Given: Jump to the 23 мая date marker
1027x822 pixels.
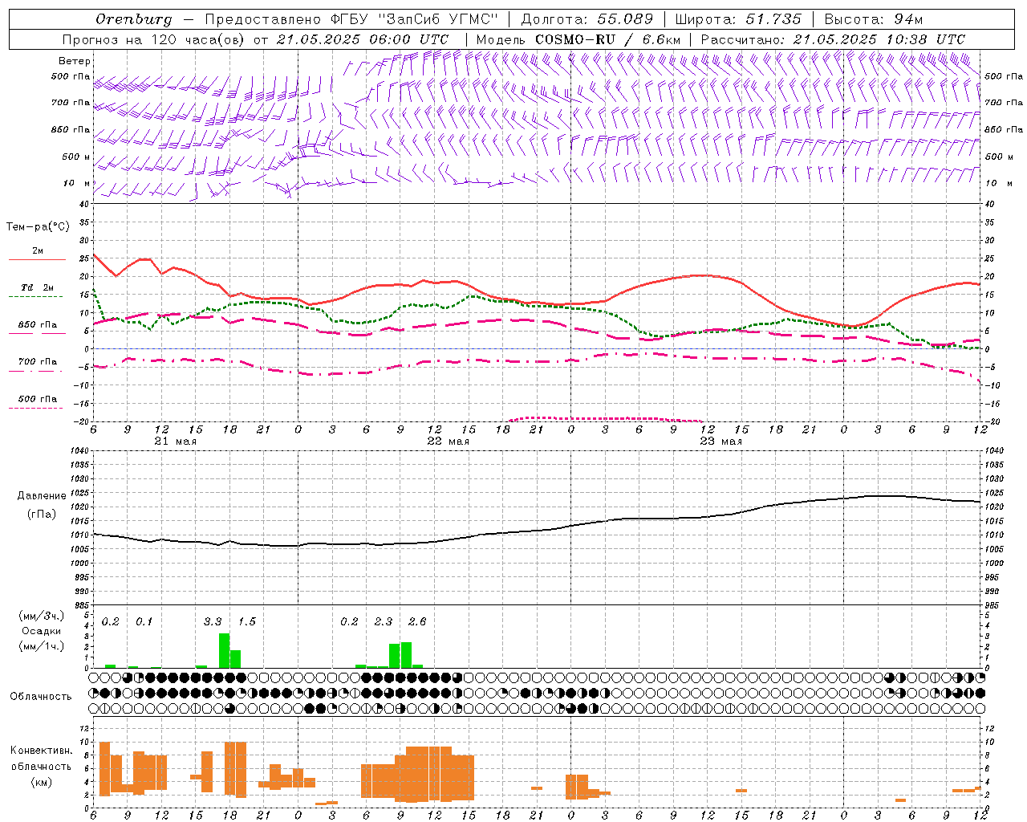Looking at the screenshot, I should 721,442.
